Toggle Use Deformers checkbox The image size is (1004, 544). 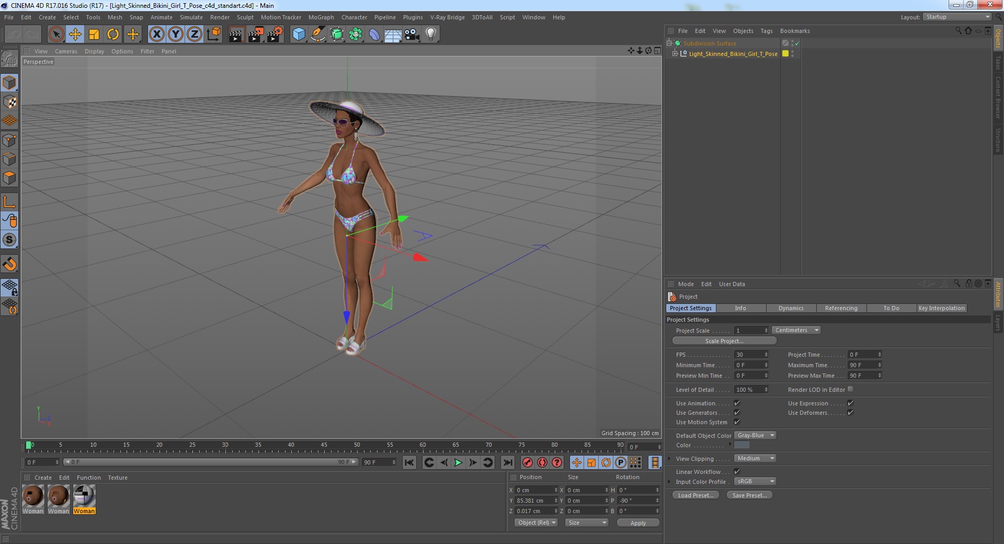(850, 412)
